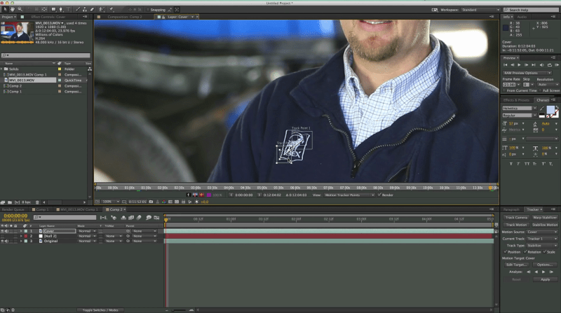The height and width of the screenshot is (313, 561).
Task: Click the Edit Target button
Action: point(516,265)
